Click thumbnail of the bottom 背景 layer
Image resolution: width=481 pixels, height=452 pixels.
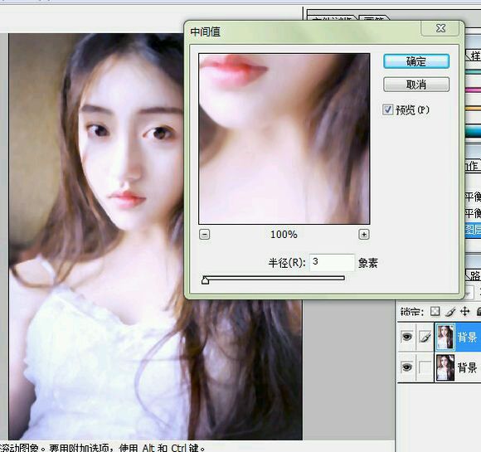click(445, 367)
